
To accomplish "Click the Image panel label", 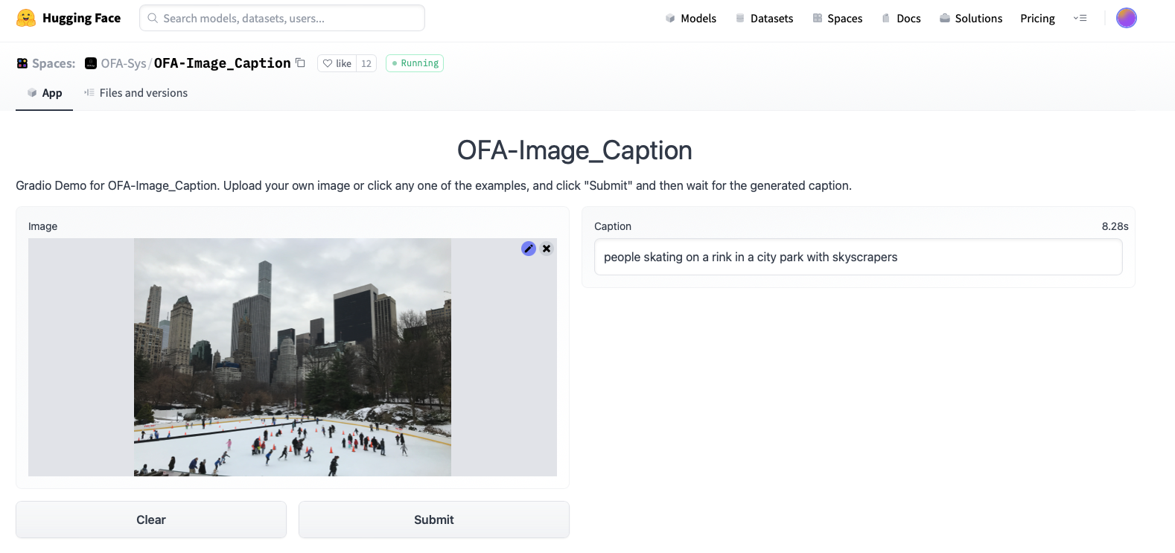I will point(42,226).
